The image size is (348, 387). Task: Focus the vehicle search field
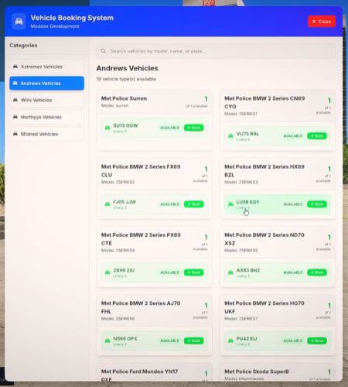tap(216, 51)
